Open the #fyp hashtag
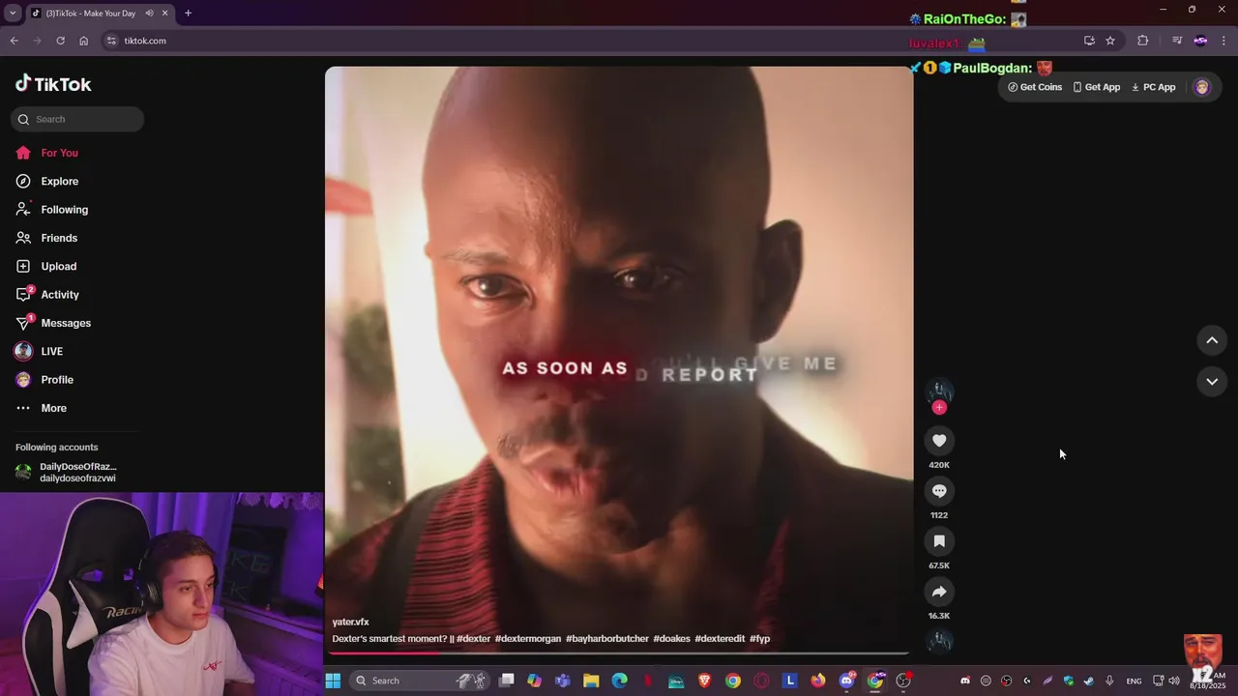 click(759, 639)
